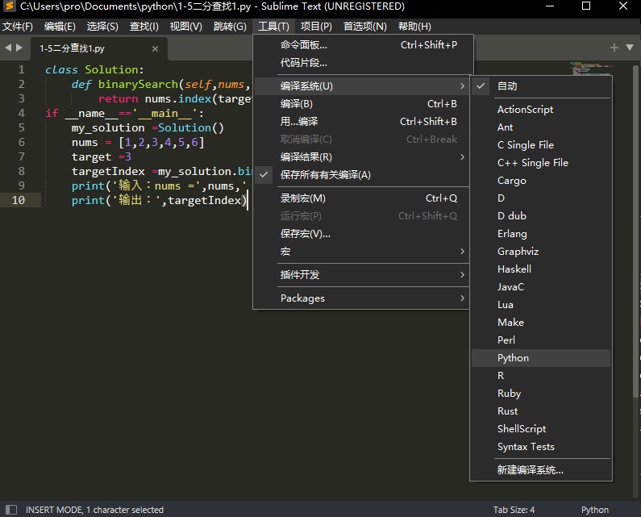The height and width of the screenshot is (517, 641).
Task: Start 录制宏(M) macro recording
Action: (362, 198)
